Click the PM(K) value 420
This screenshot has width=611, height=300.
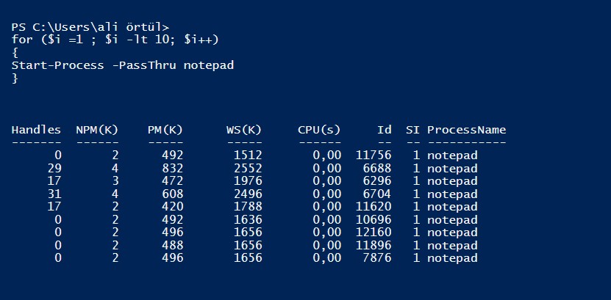[173, 207]
